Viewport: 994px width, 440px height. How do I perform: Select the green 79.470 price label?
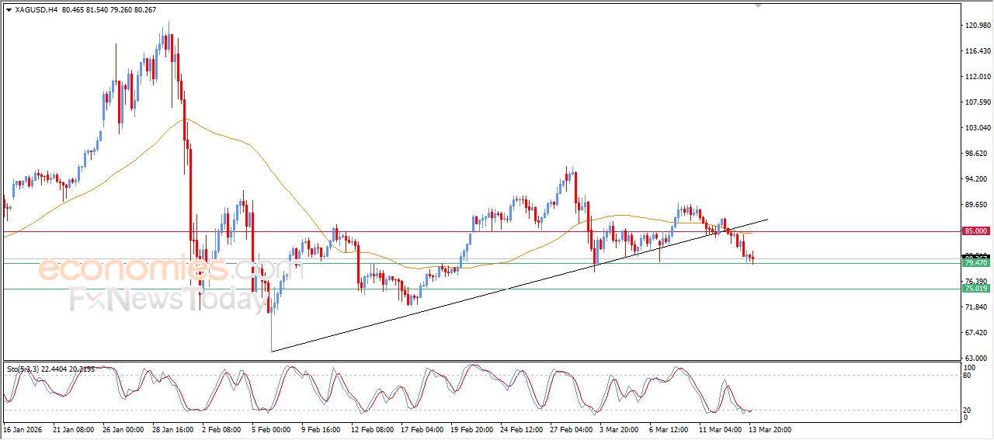tap(975, 264)
